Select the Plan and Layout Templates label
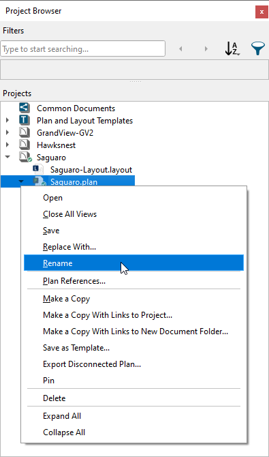 [84, 121]
